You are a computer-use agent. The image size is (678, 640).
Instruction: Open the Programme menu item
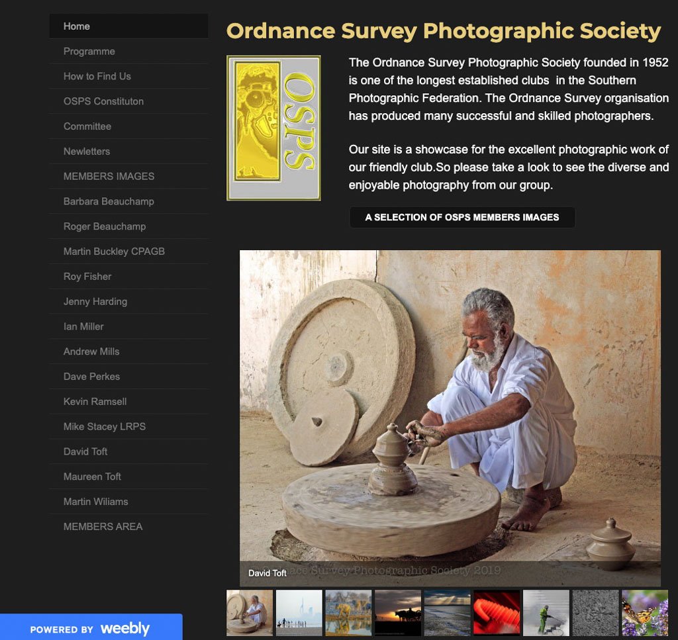(129, 52)
